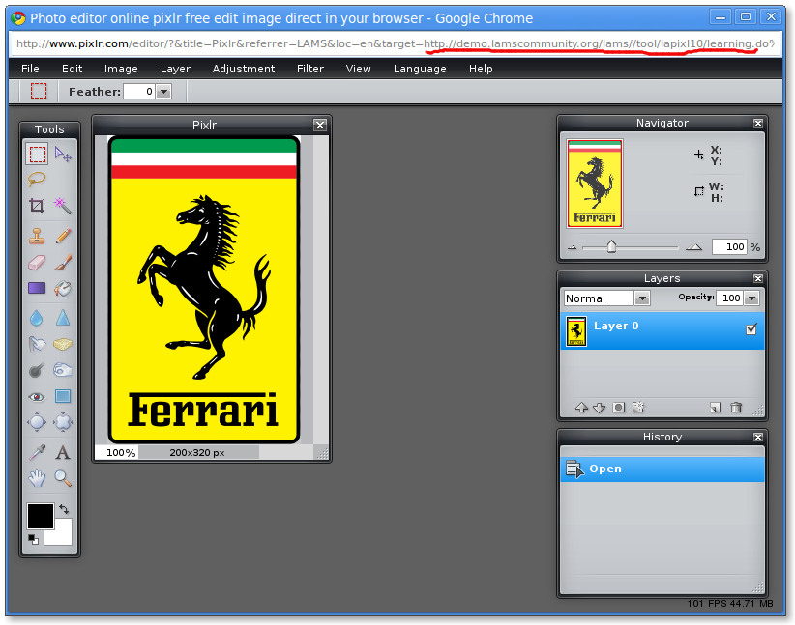Screen dimensions: 795x625
Task: Swap foreground and background colors
Action: (64, 509)
